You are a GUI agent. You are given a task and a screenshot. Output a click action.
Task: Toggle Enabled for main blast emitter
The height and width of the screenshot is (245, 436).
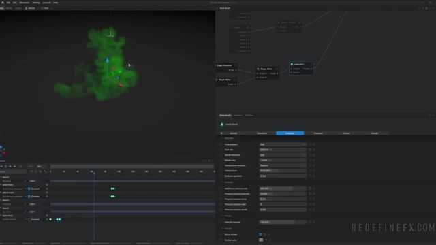click(x=29, y=220)
